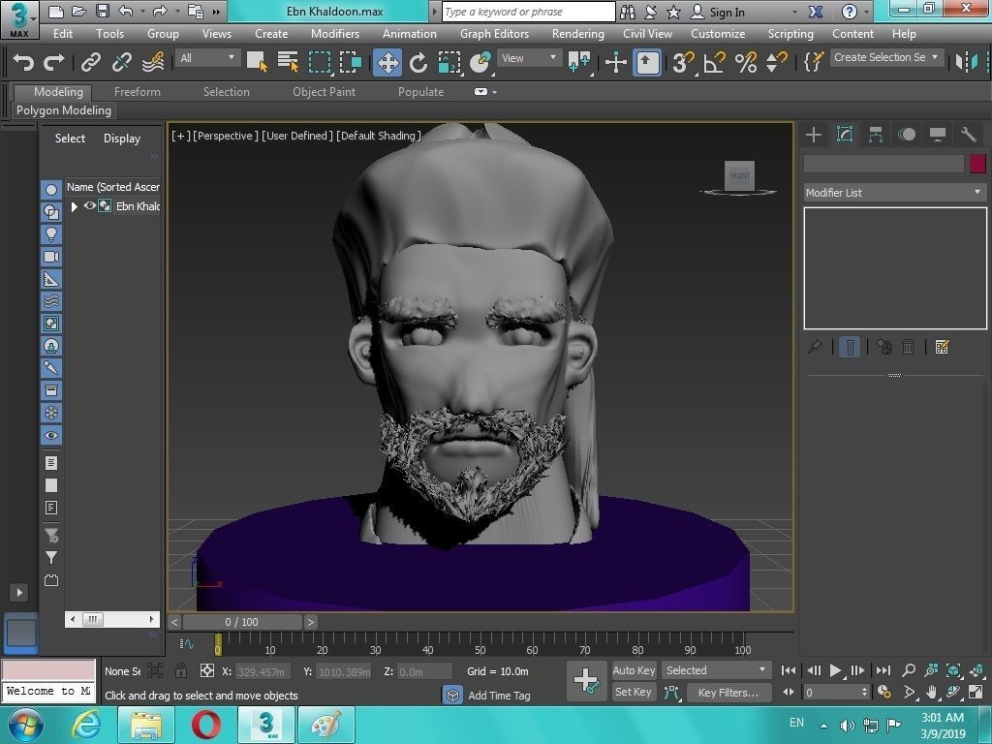Open the Display command panel tab
This screenshot has width=992, height=744.
tap(938, 134)
